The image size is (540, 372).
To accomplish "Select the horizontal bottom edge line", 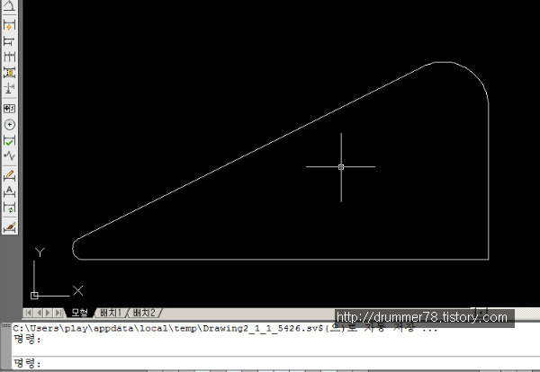I will click(284, 259).
